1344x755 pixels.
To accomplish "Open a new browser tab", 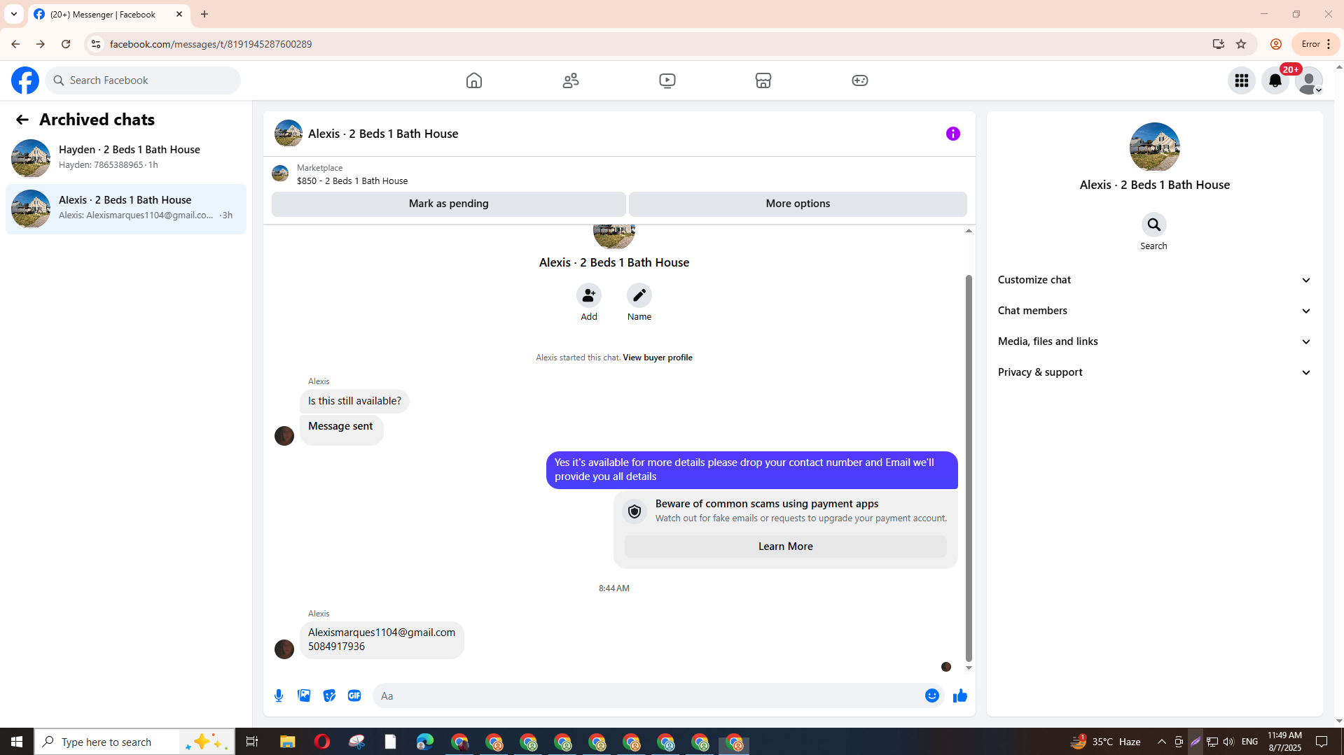I will click(x=205, y=14).
